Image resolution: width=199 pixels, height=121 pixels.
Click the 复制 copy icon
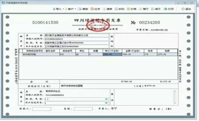(83, 9)
